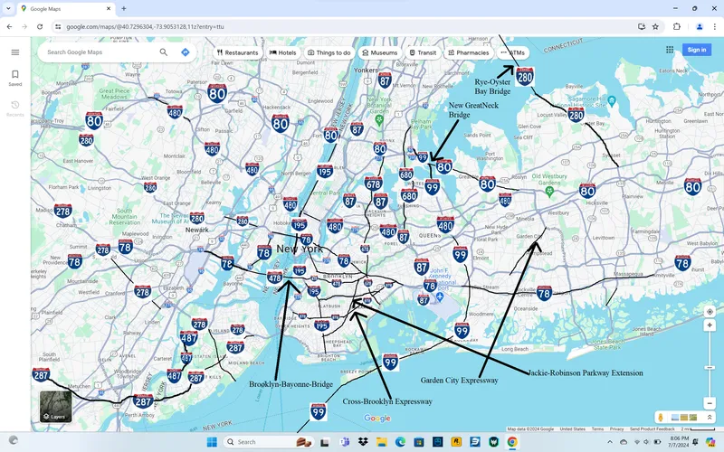
Task: Open a new browser tab
Action: (x=124, y=8)
